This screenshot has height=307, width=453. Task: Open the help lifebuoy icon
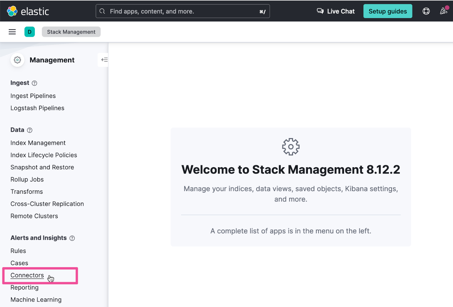(426, 11)
